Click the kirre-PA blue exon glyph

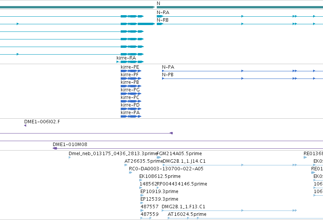point(131,116)
